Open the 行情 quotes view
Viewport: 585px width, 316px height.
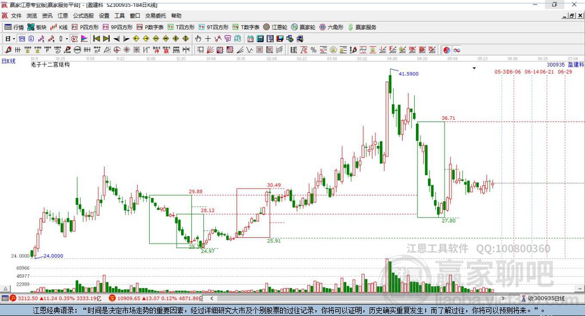click(14, 27)
